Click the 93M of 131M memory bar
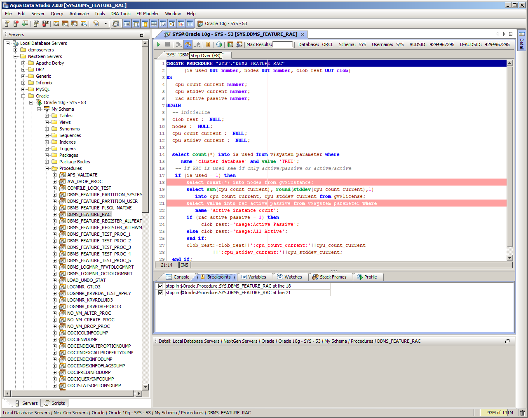The width and height of the screenshot is (528, 418). click(x=500, y=413)
